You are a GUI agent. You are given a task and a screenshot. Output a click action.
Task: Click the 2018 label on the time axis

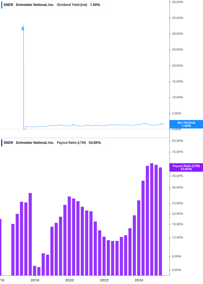tap(35, 280)
